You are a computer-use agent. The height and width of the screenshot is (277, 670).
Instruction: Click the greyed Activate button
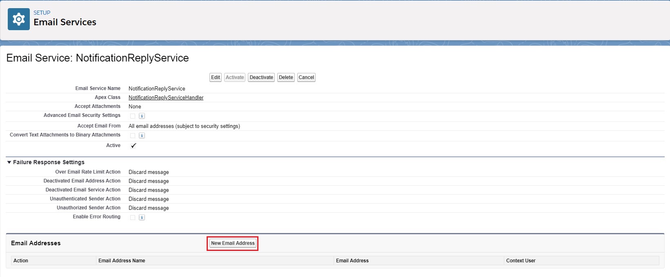click(x=235, y=77)
